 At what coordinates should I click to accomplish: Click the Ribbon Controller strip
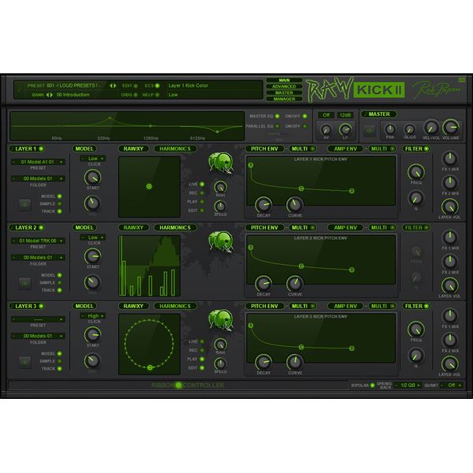point(178,385)
